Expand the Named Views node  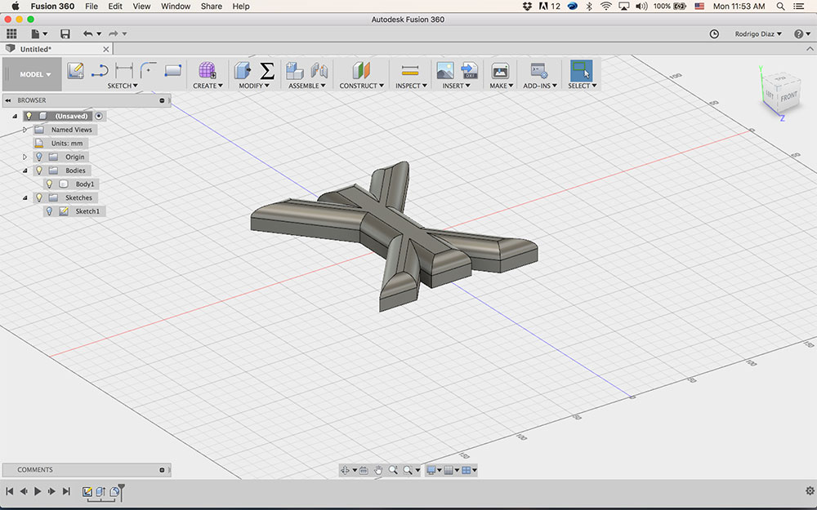click(x=25, y=130)
